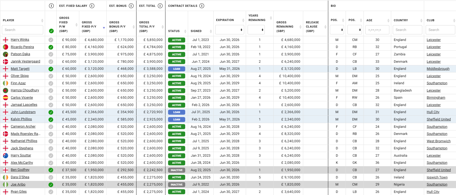Toggle the green verified filter in header
Image resolution: width=456 pixels, height=195 pixels.
click(x=51, y=31)
